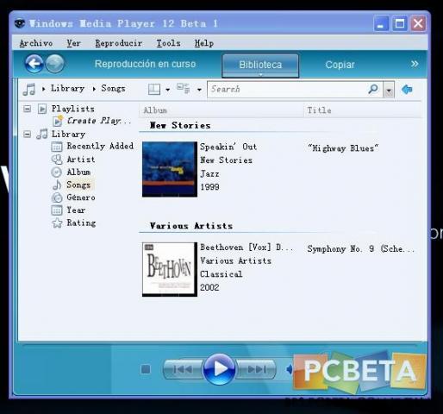443x414 pixels.
Task: Switch to the Biblioteca tab
Action: click(260, 65)
